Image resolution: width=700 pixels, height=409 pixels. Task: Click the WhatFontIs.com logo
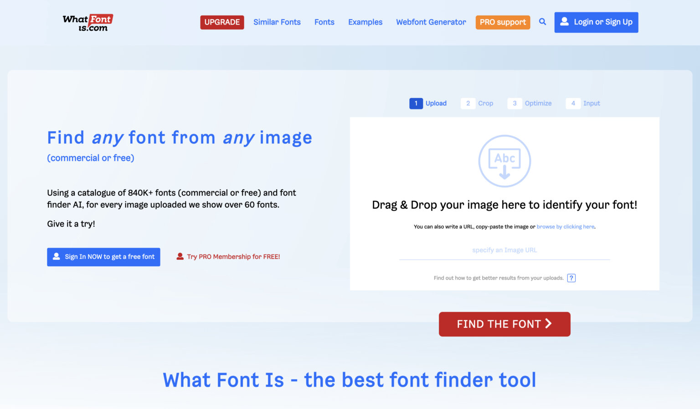point(87,22)
